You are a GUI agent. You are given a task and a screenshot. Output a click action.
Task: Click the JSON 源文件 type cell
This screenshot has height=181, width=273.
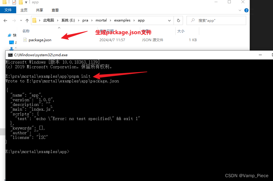(x=153, y=40)
